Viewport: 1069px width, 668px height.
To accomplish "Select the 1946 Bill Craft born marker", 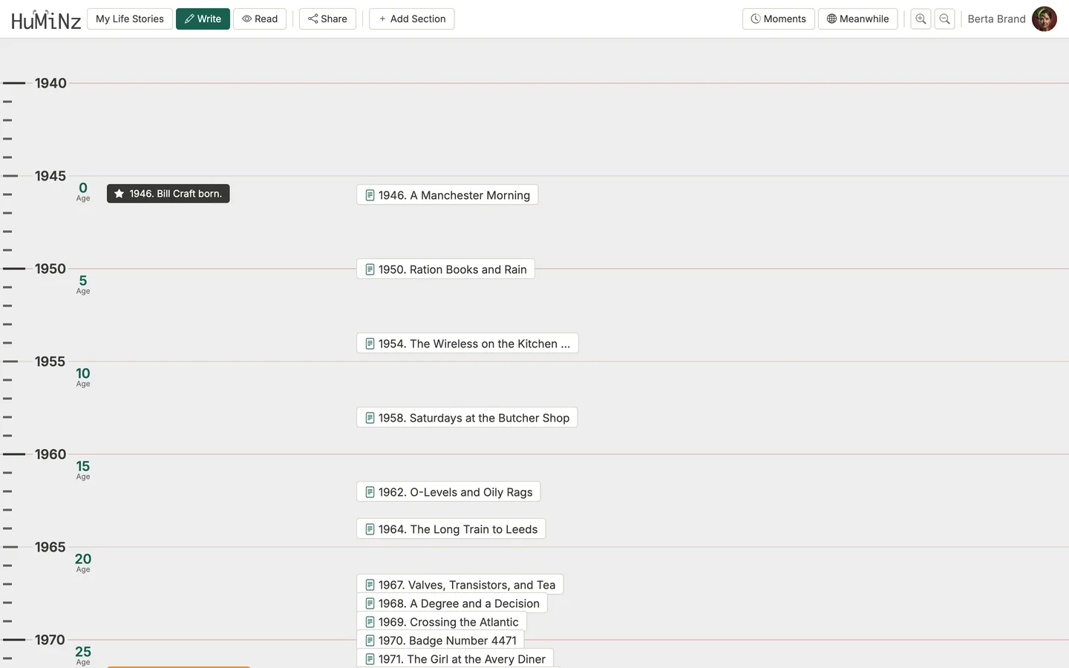I will coord(169,194).
